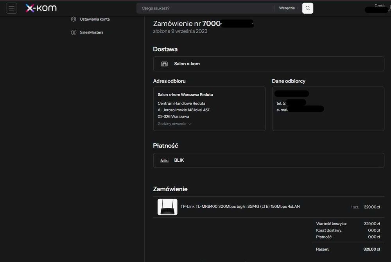This screenshot has height=262, width=391.
Task: Open Ustawienia konta in sidebar
Action: point(95,19)
